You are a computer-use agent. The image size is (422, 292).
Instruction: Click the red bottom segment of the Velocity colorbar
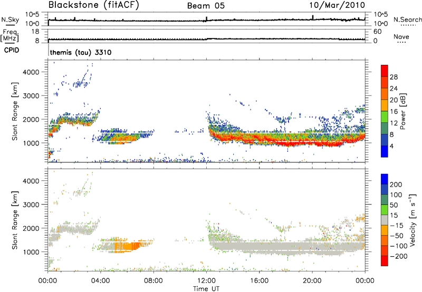tap(385, 261)
